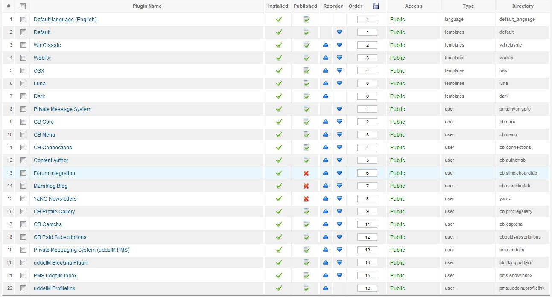This screenshot has width=552, height=297.
Task: Click the directory text cbpaidsubscriptions
Action: [x=520, y=237]
